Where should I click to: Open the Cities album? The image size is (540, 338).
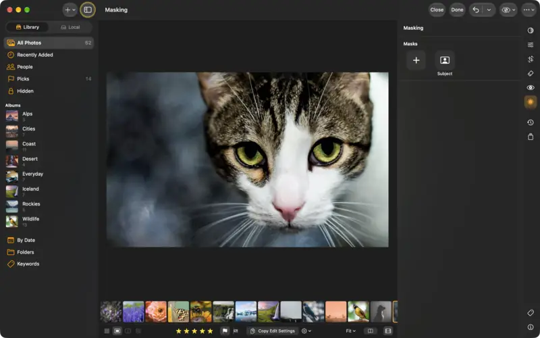(49, 131)
